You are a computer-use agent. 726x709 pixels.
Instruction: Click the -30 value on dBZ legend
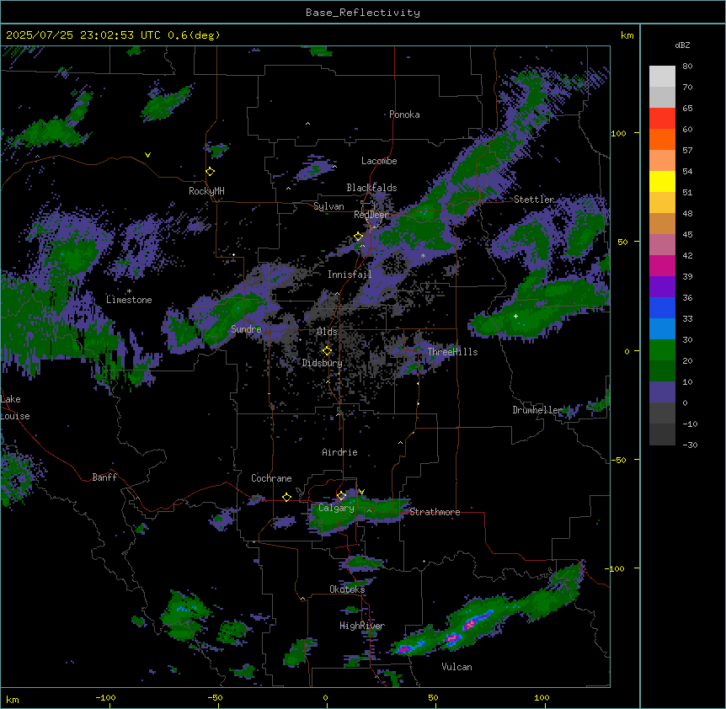pyautogui.click(x=690, y=445)
